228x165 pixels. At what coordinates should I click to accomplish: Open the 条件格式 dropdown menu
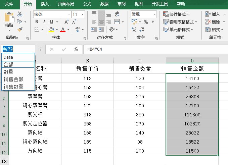pos(176,14)
